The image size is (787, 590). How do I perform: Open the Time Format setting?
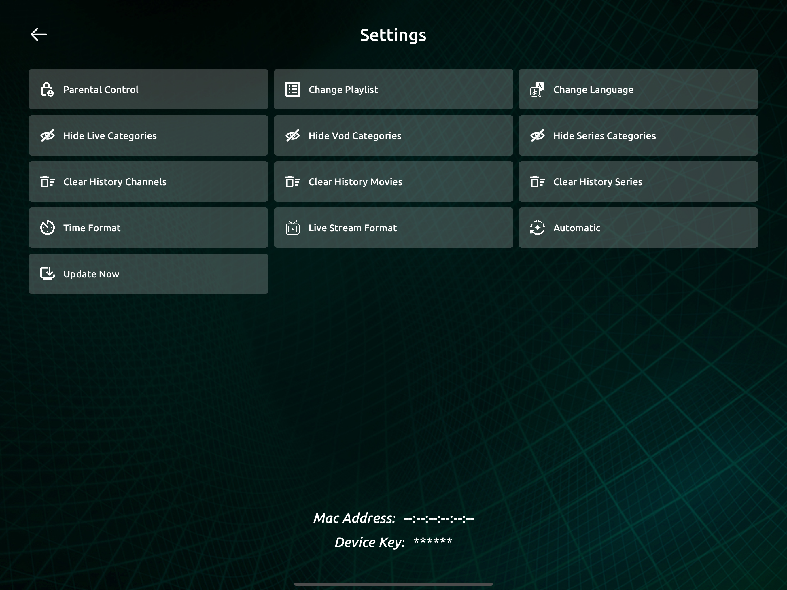click(x=148, y=228)
